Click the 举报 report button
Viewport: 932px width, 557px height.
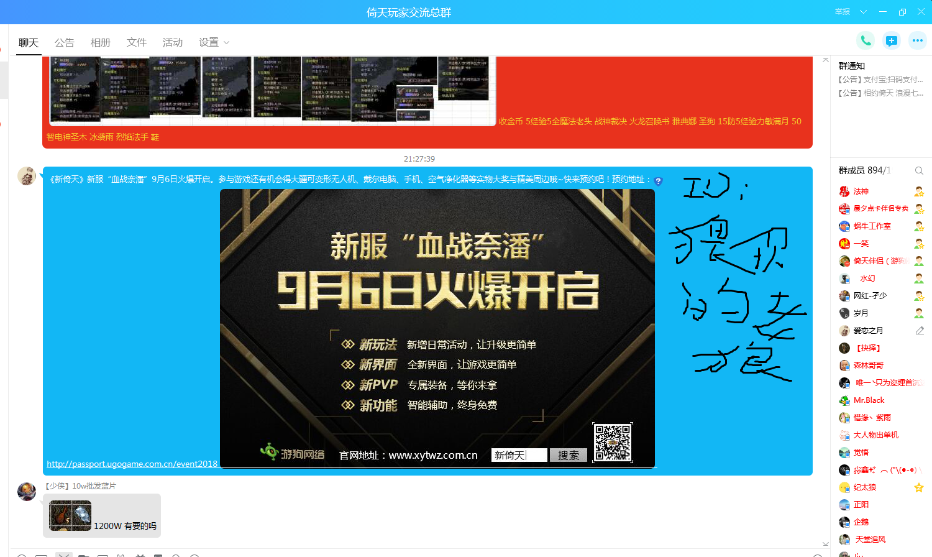pyautogui.click(x=843, y=12)
